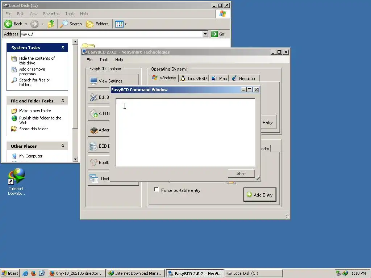
Task: Open My Computer from Other Places
Action: pyautogui.click(x=31, y=156)
